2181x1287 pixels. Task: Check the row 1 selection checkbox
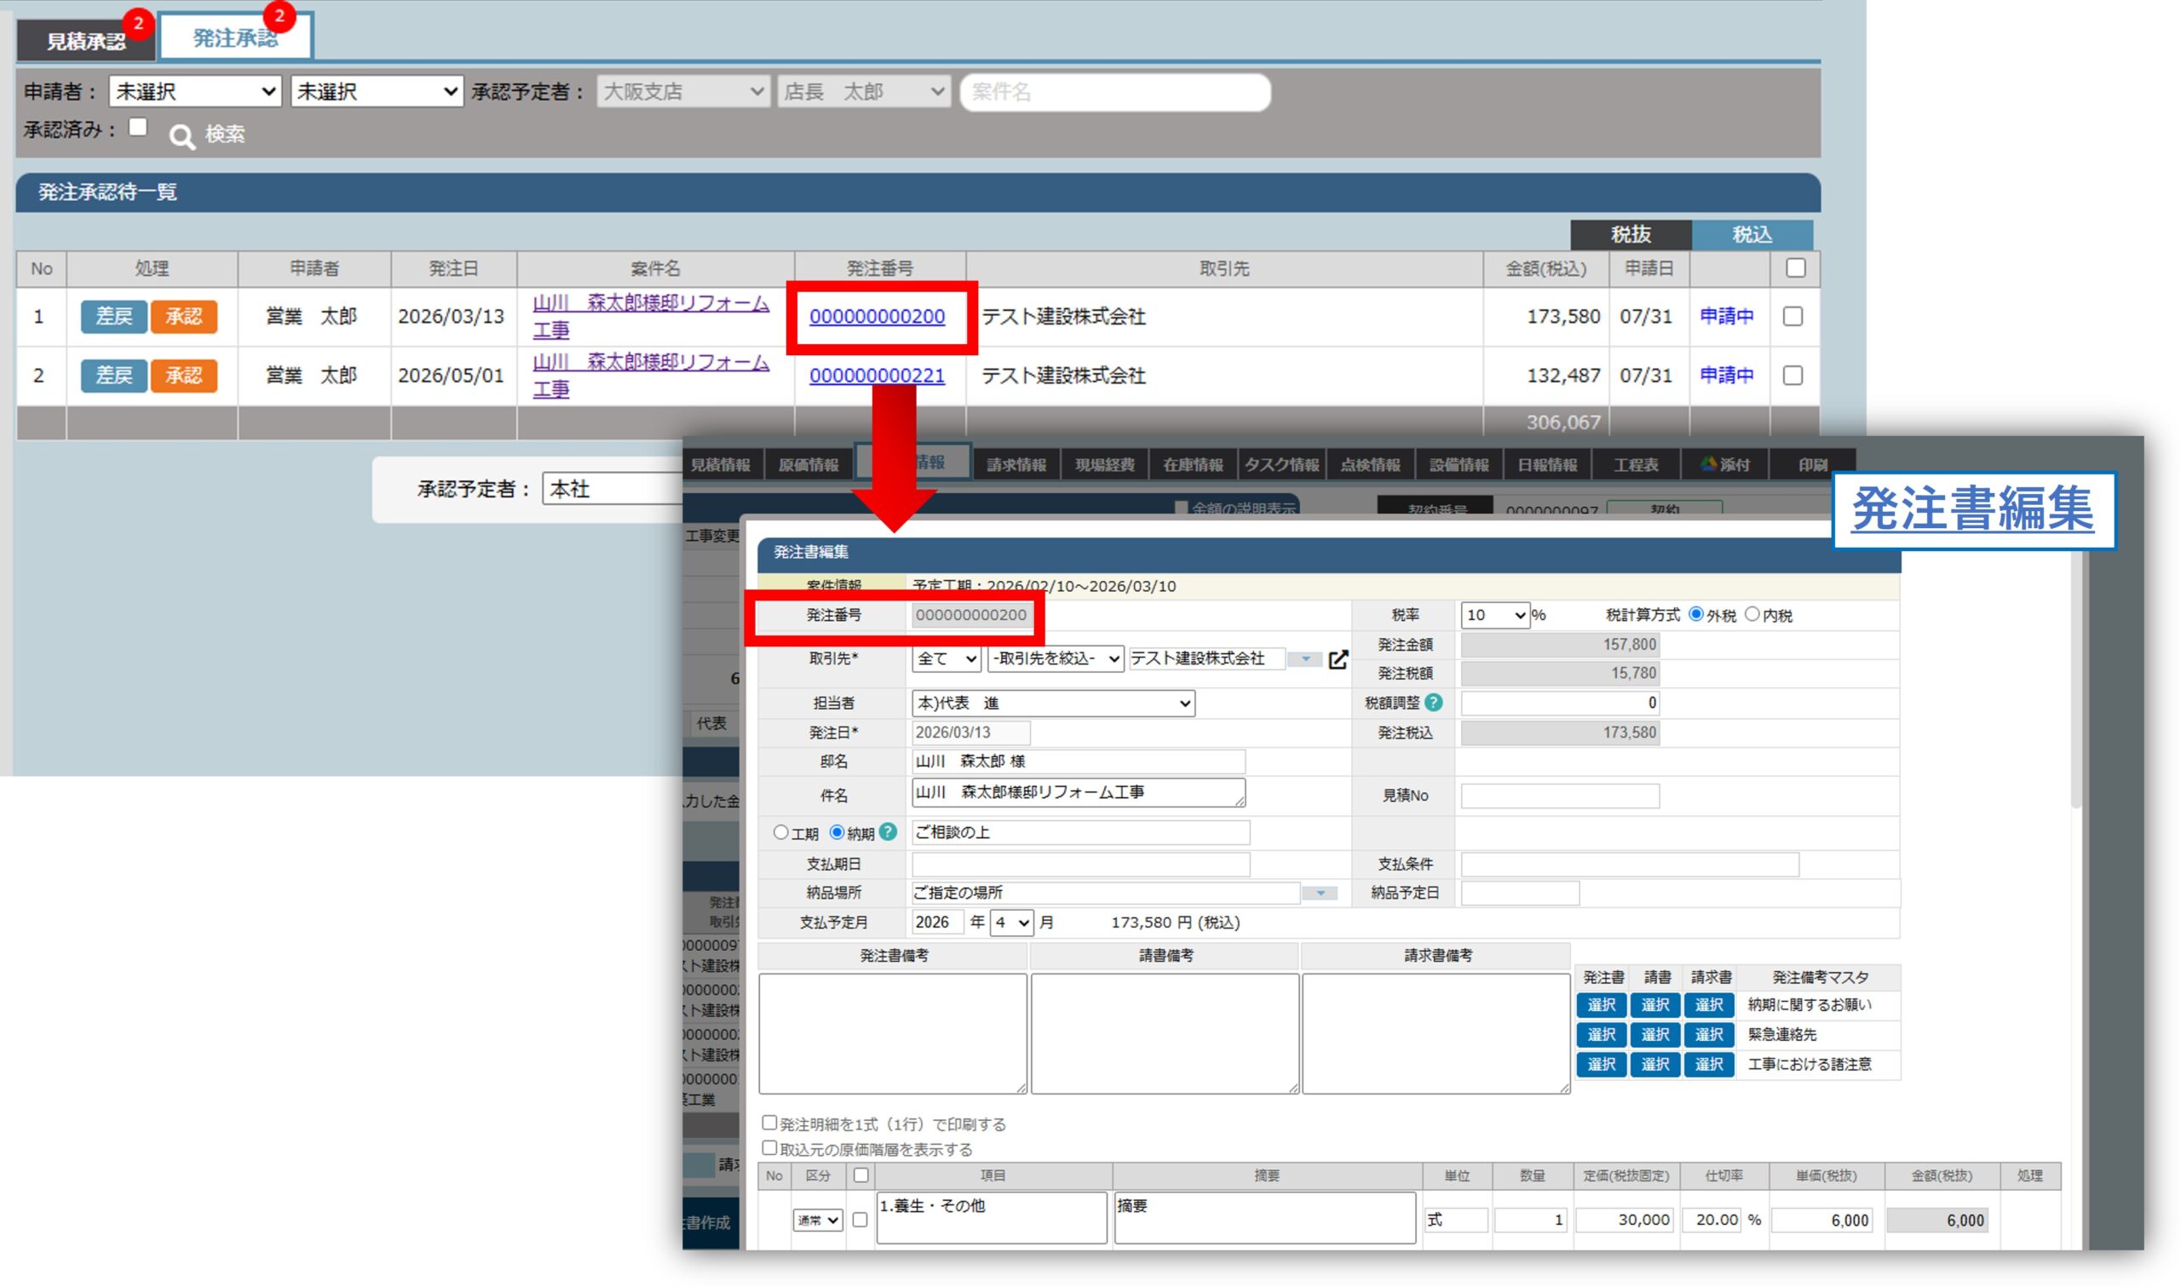pos(1793,317)
